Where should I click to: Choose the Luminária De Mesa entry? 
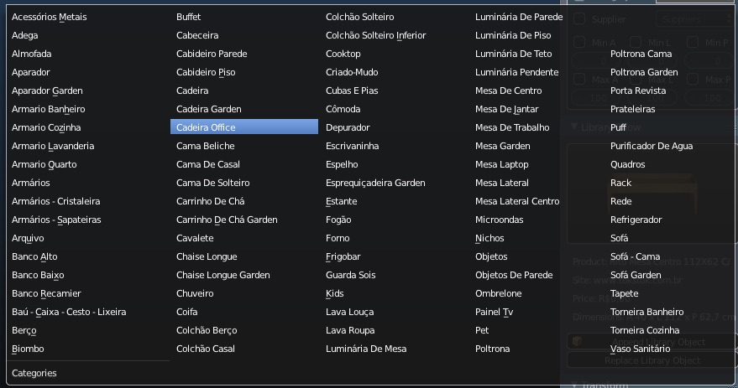366,349
